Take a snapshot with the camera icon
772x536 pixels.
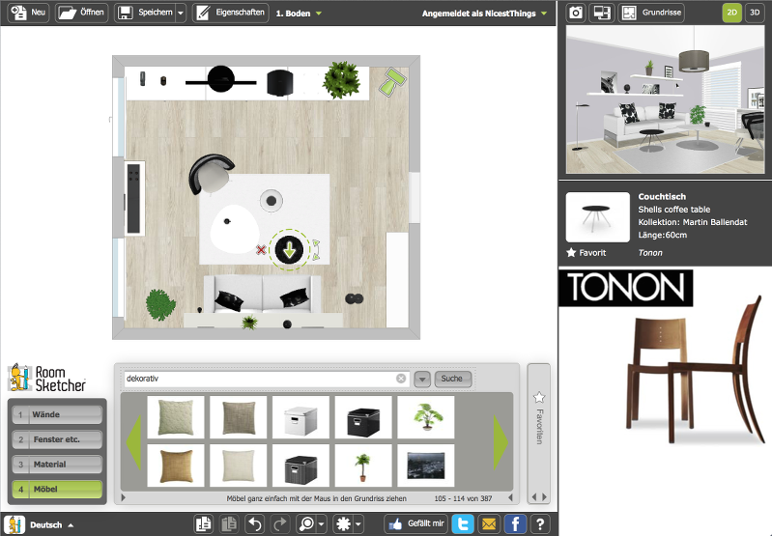pos(576,13)
